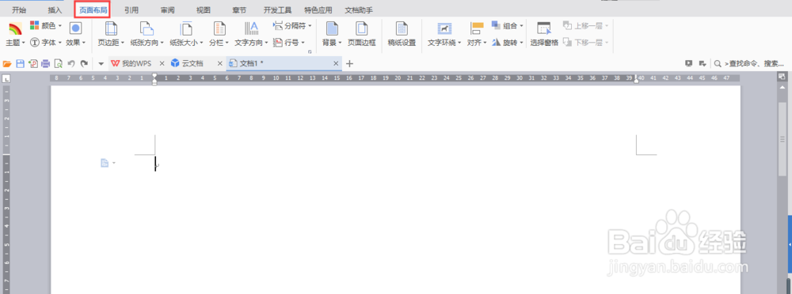792x294 pixels.
Task: Switch to the 我的WPS document tab
Action: [x=131, y=63]
